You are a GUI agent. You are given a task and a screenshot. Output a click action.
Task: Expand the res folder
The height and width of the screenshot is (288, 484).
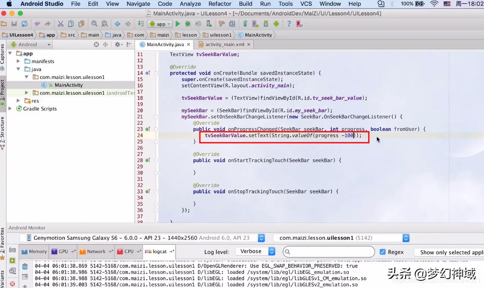pos(18,101)
